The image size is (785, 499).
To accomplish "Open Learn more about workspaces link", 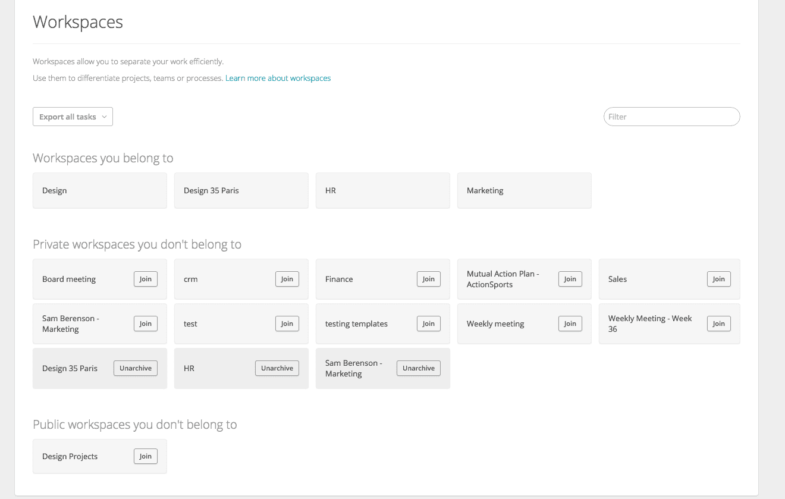I will pos(278,78).
